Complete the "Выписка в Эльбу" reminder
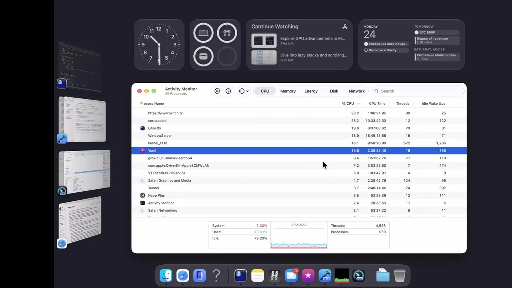512x288 pixels. [x=366, y=50]
